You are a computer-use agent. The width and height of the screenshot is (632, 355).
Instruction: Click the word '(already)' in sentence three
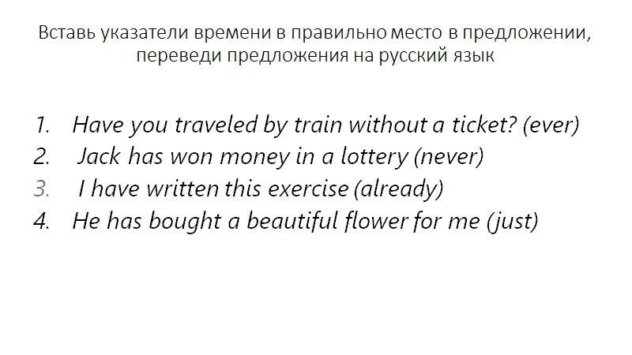[399, 189]
